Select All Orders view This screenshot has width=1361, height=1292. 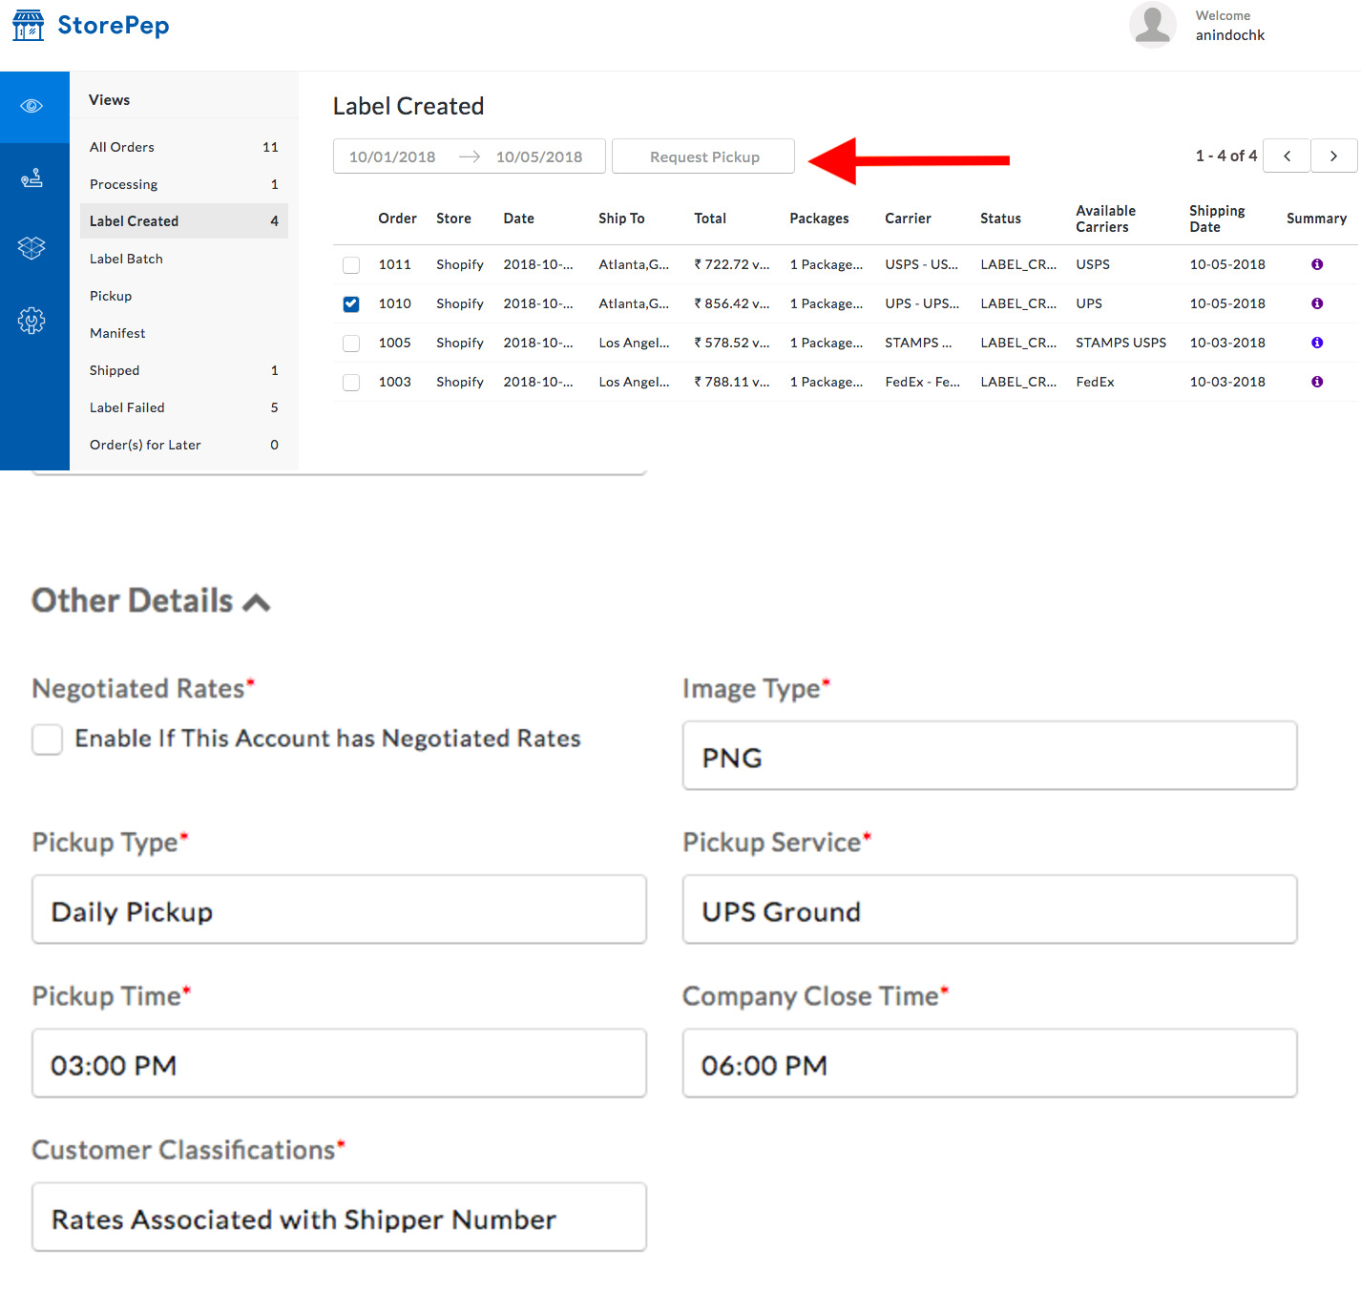coord(184,147)
